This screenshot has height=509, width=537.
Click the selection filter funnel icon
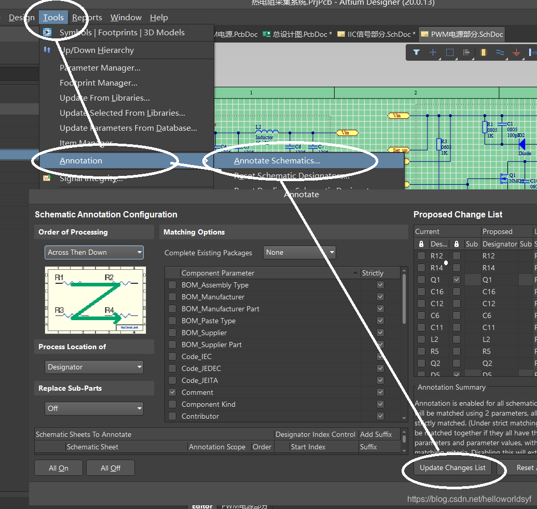tap(416, 52)
